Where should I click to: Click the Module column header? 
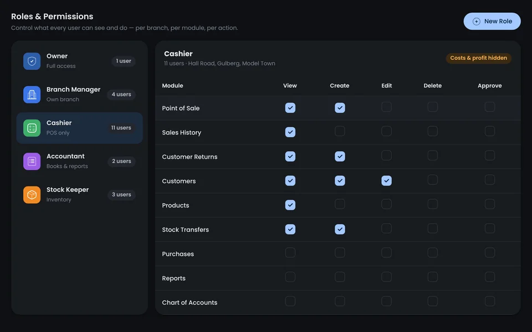click(172, 86)
